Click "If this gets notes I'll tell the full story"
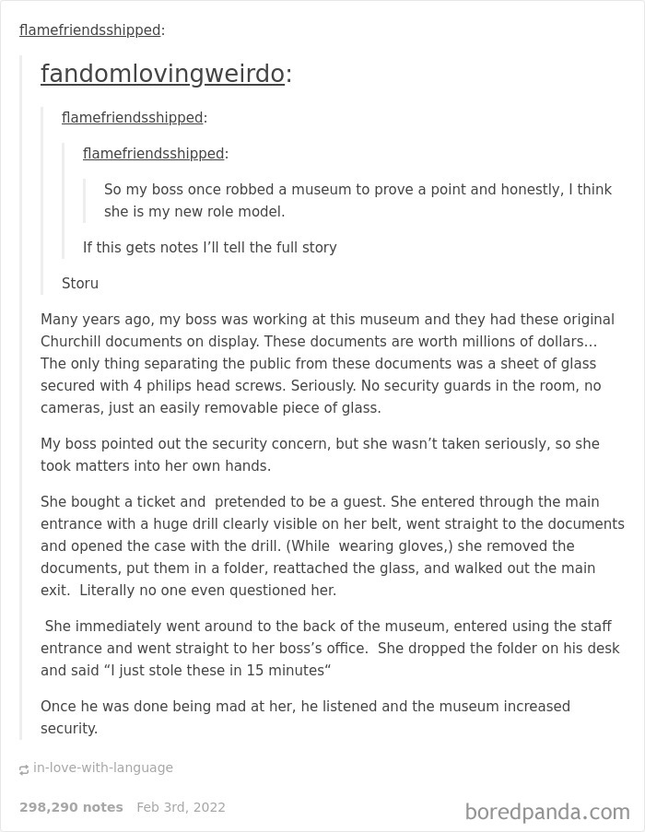Image resolution: width=645 pixels, height=832 pixels. 209,248
